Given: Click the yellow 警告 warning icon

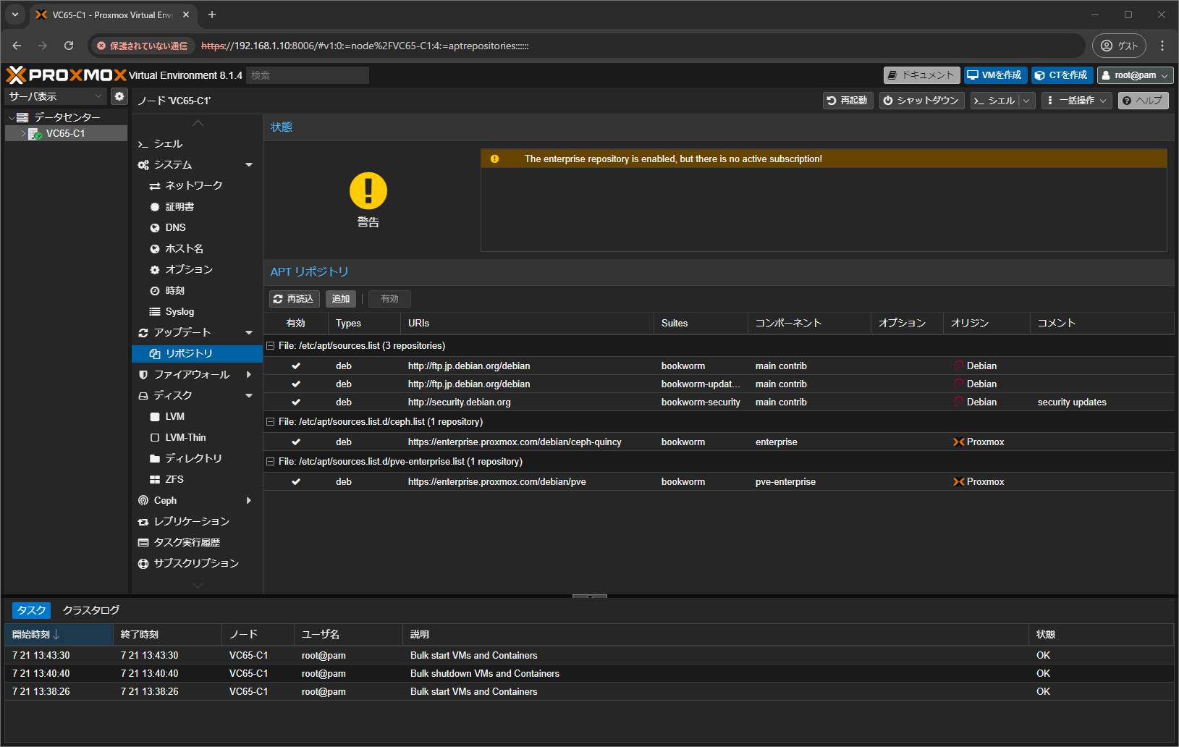Looking at the screenshot, I should pos(368,191).
